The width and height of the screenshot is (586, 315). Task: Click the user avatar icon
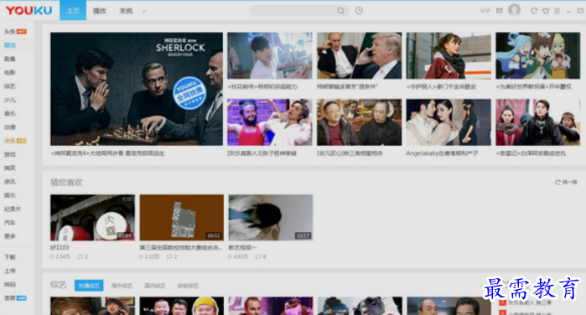coord(514,10)
